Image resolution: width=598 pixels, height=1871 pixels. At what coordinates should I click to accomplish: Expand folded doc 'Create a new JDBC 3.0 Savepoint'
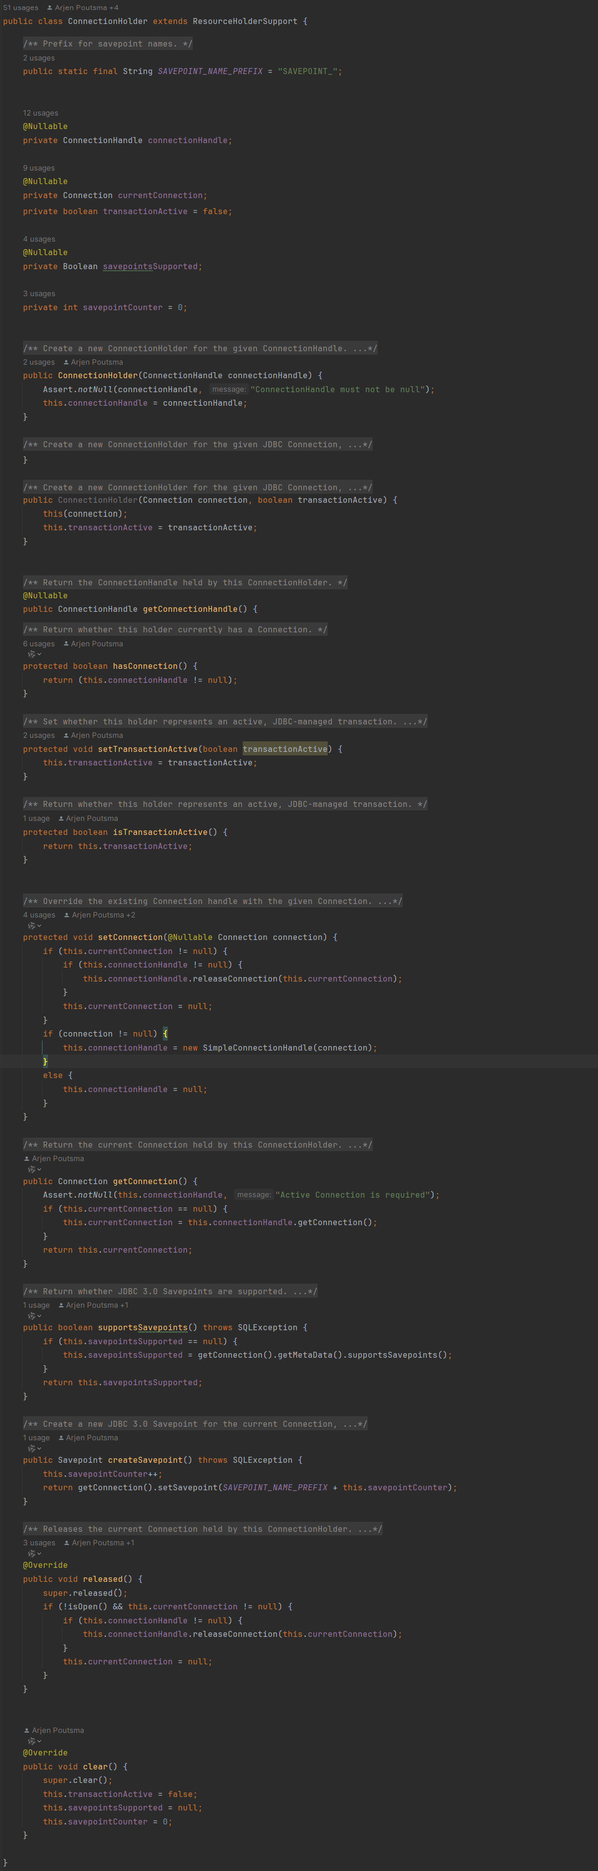coord(195,1424)
